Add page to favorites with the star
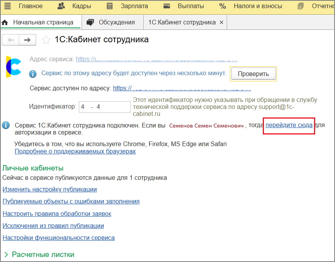Screen dimensions: 335x262 (46, 40)
